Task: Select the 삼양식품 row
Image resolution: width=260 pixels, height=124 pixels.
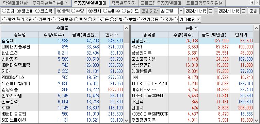Action: pyautogui.click(x=62, y=90)
